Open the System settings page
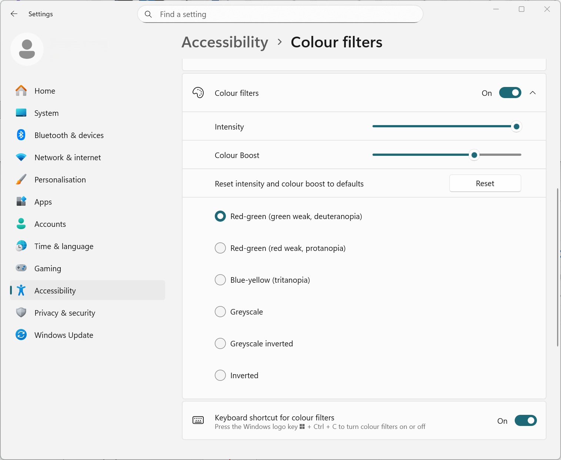The height and width of the screenshot is (460, 561). [x=46, y=113]
